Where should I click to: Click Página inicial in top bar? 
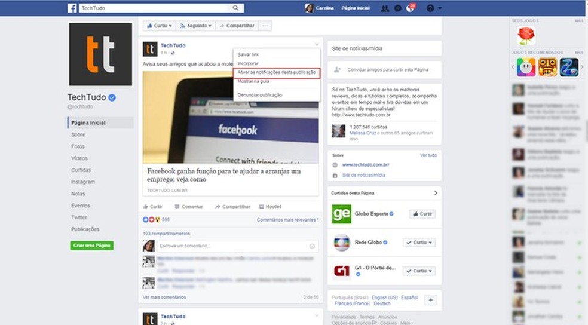(x=356, y=8)
